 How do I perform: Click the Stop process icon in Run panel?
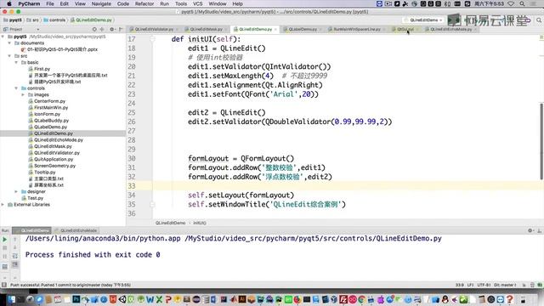(5, 248)
